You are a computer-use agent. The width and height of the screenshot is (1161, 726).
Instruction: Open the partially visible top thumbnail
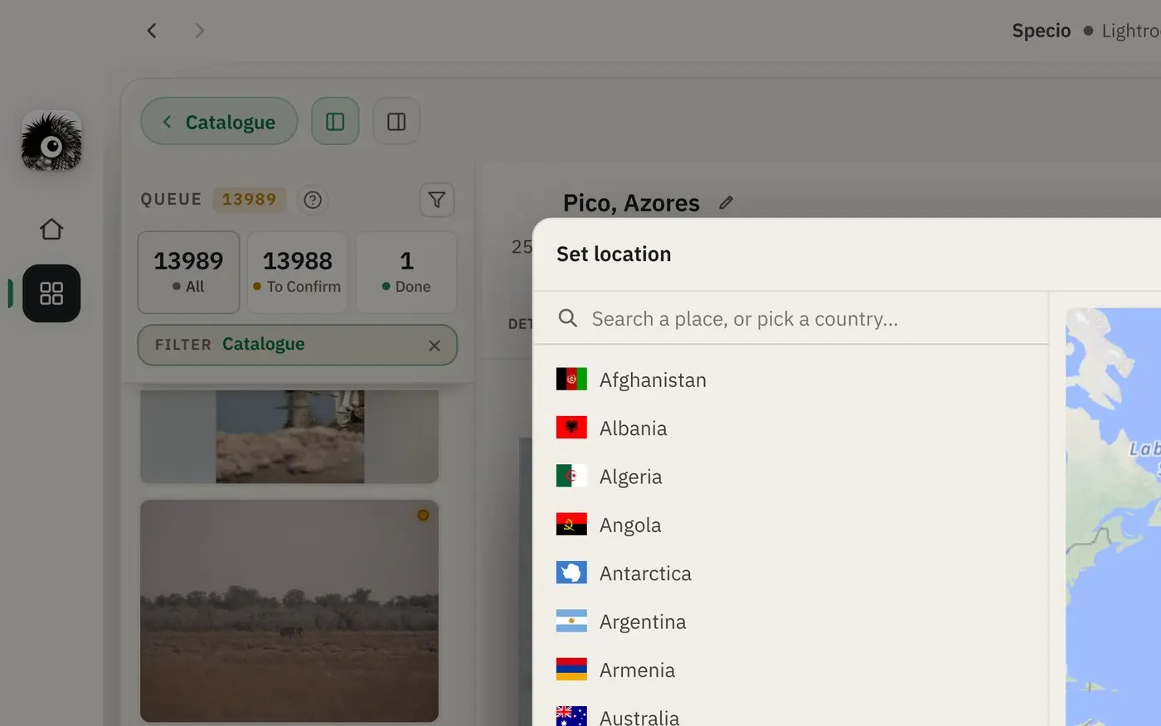(289, 437)
